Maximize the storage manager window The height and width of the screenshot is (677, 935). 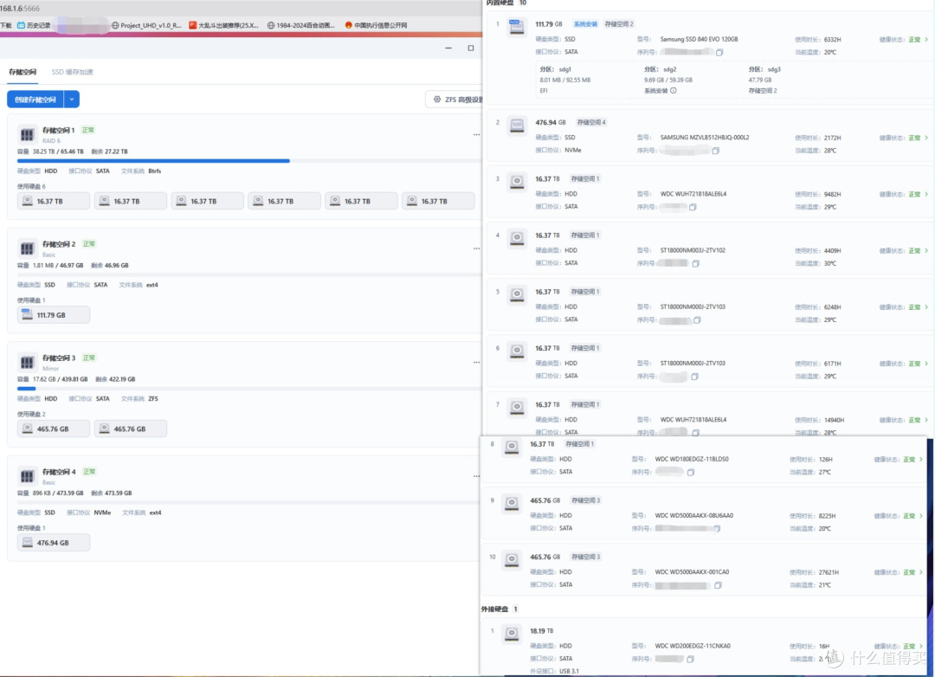[x=470, y=48]
